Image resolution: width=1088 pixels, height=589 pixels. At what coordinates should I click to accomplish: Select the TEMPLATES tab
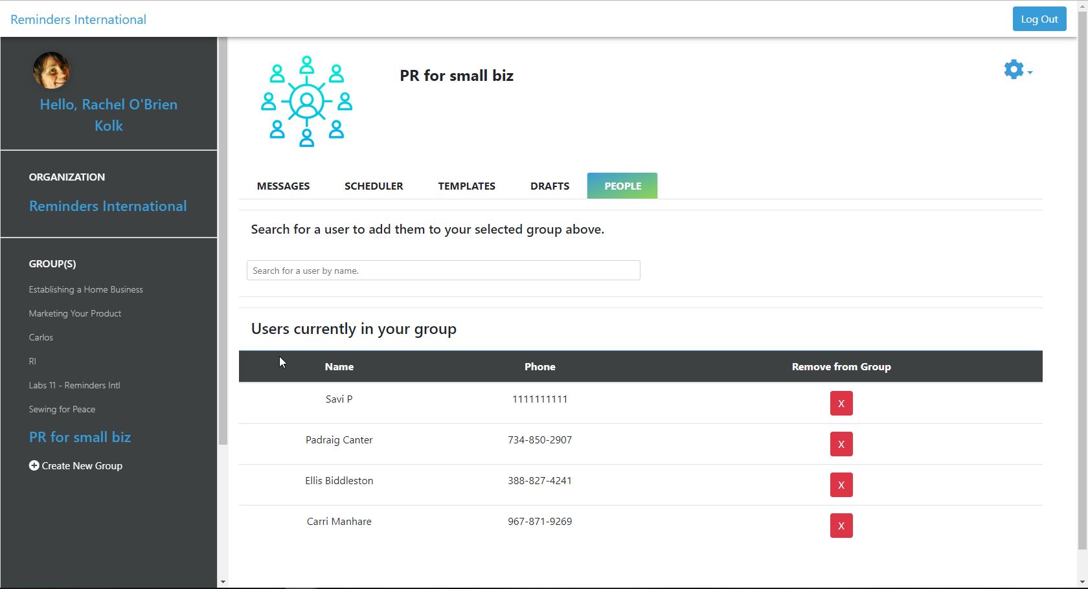pyautogui.click(x=466, y=186)
